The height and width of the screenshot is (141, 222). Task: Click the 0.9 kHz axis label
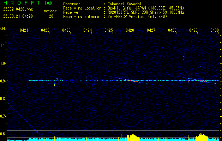[x=3, y=81]
